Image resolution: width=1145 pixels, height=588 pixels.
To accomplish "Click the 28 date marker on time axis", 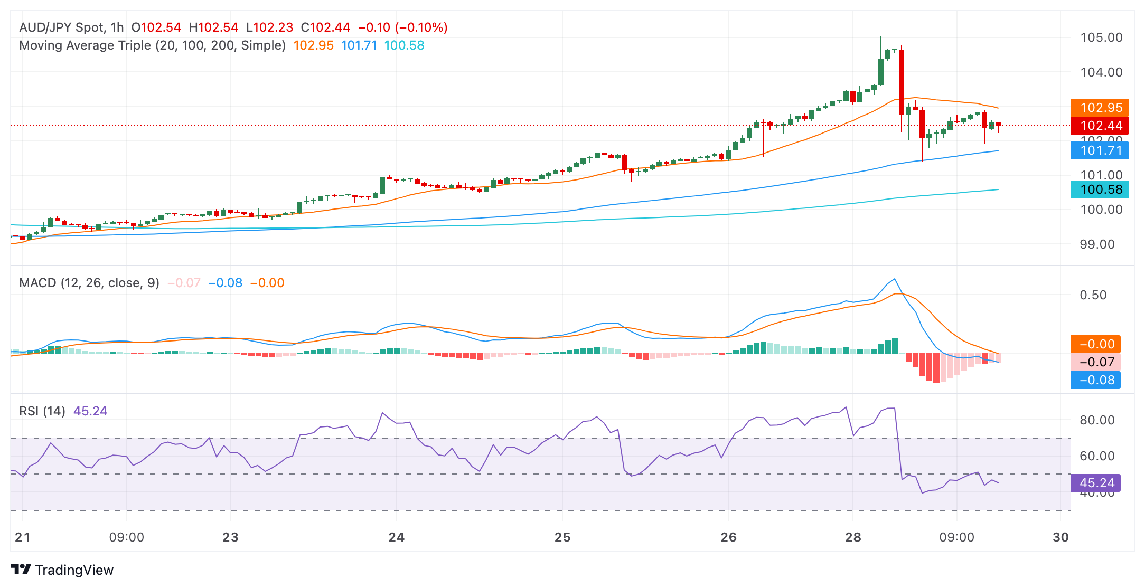I will point(853,537).
